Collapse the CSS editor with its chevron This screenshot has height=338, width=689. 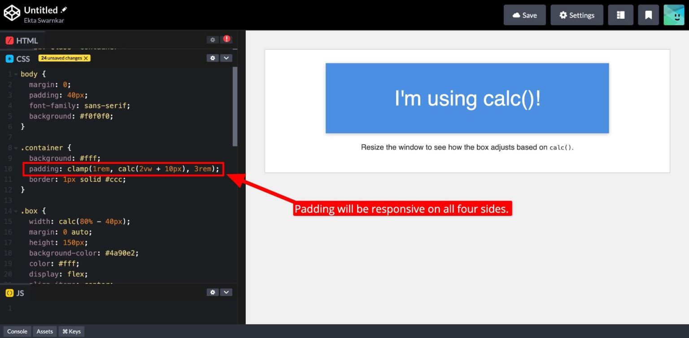(227, 58)
